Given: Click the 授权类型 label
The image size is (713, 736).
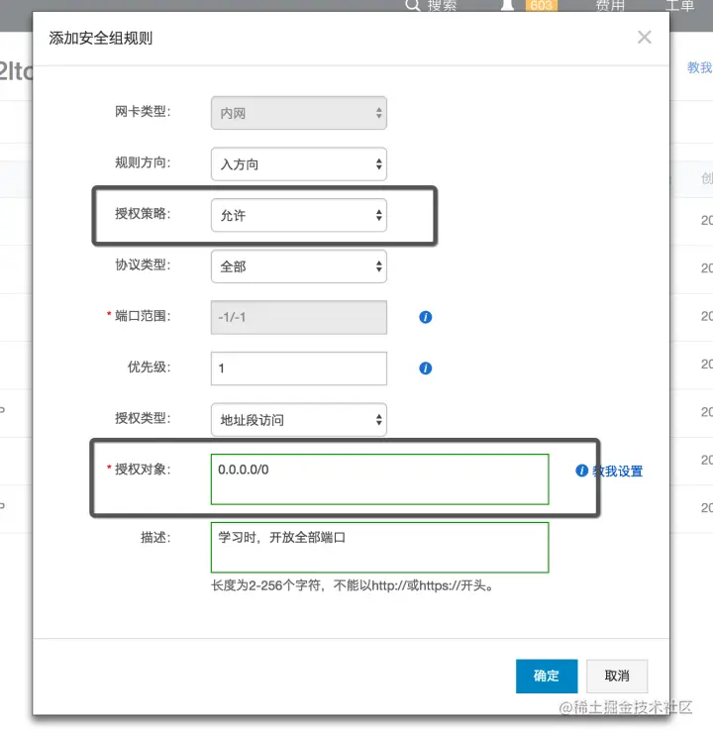Looking at the screenshot, I should click(143, 418).
